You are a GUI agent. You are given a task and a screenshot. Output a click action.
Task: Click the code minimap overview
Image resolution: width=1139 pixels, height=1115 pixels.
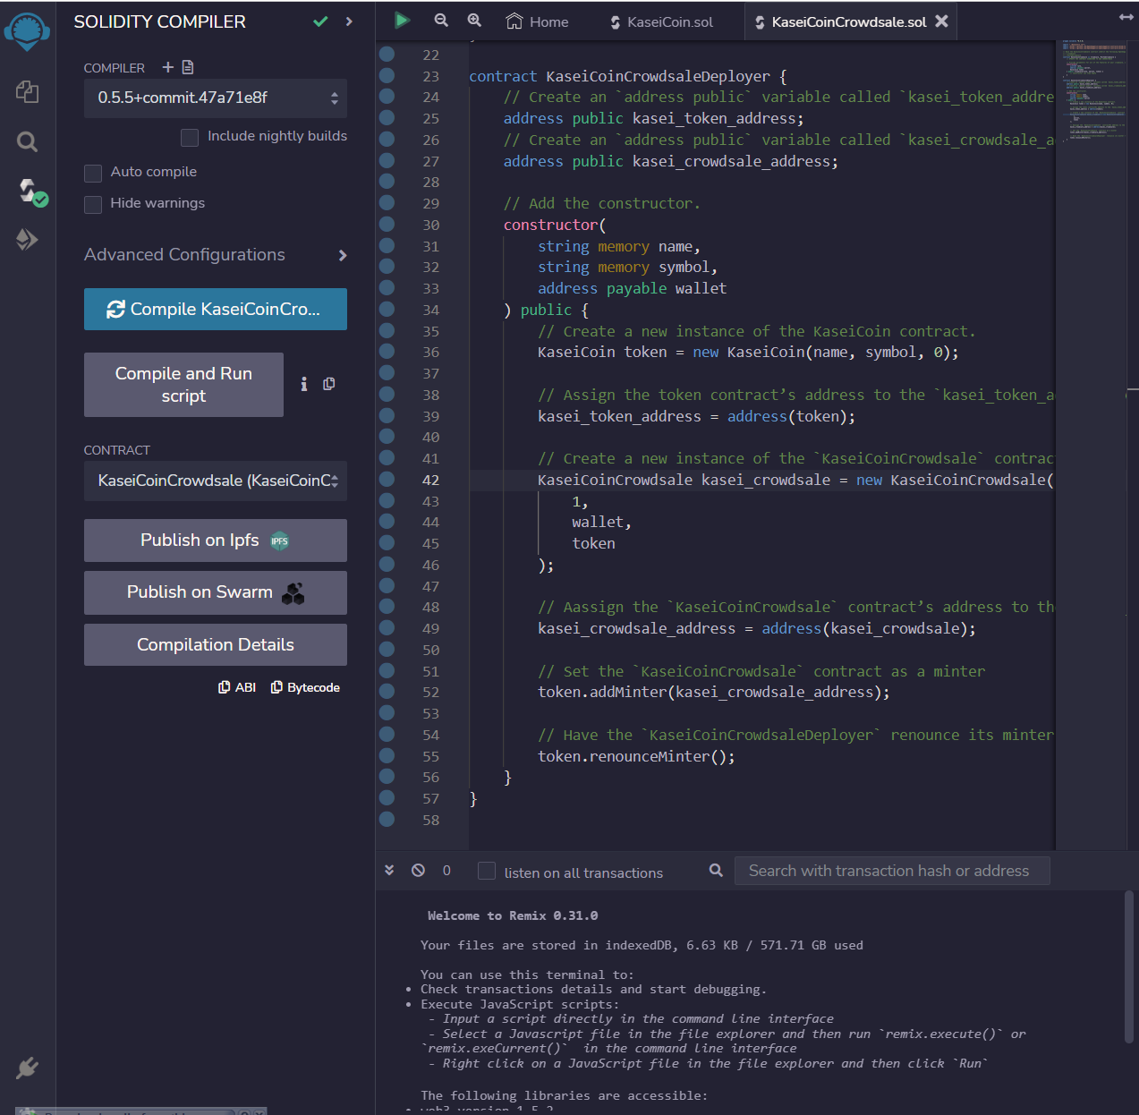[x=1095, y=89]
